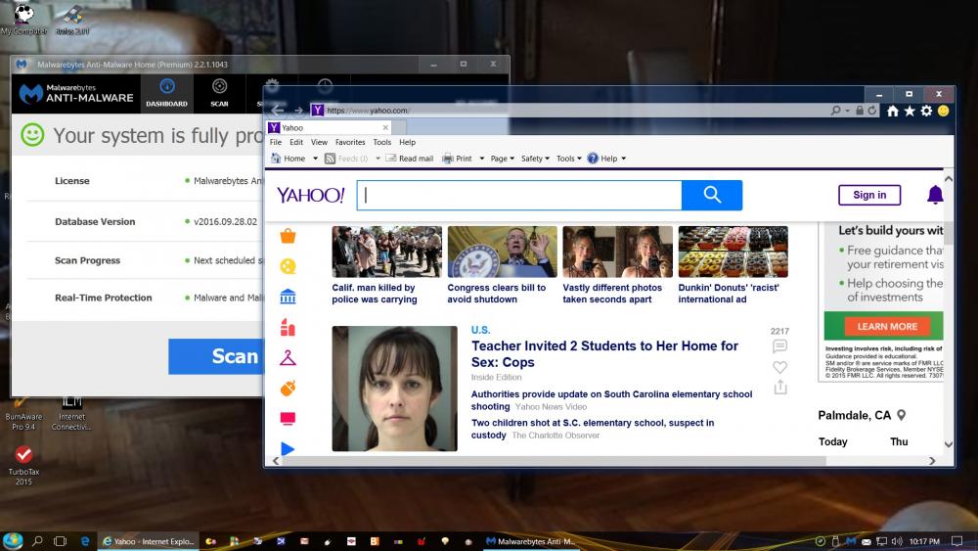
Task: Open the Edit menu
Action: click(296, 142)
